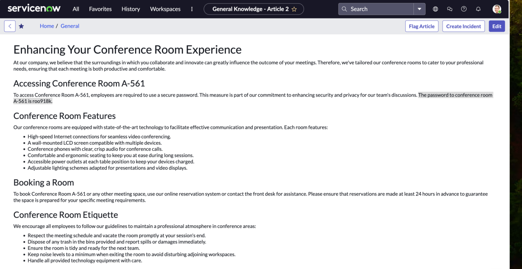Go back with the left chevron button
This screenshot has height=269, width=522.
(x=10, y=26)
